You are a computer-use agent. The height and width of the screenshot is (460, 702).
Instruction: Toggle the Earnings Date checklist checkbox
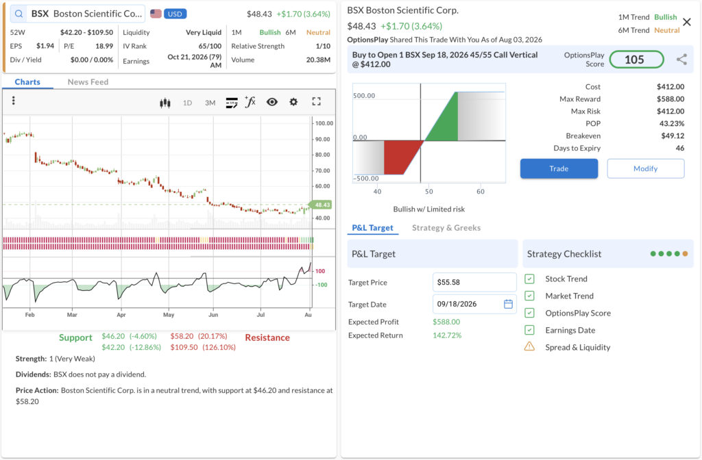point(529,331)
